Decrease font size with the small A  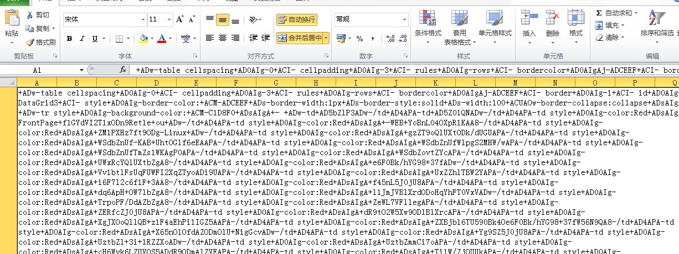[192, 19]
